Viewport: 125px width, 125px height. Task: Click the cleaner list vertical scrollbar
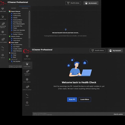pos(29,25)
